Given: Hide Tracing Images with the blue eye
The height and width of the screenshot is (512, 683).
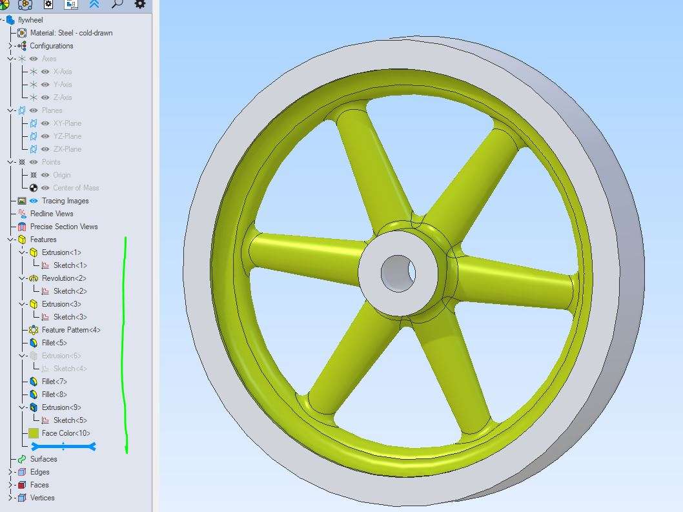Looking at the screenshot, I should click(34, 201).
